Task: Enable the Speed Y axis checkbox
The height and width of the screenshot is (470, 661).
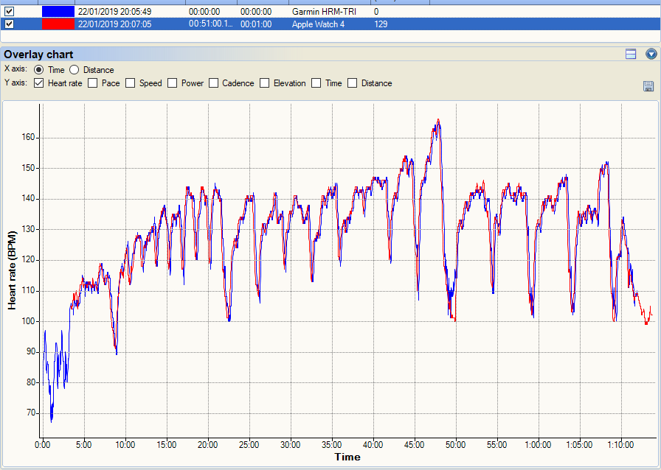Action: [131, 83]
